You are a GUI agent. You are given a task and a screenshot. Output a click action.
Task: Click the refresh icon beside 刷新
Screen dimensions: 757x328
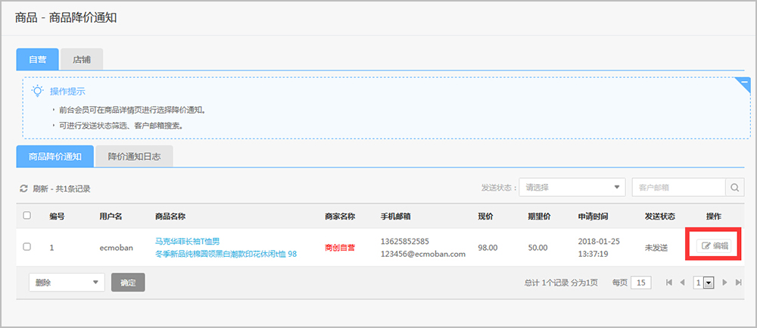23,189
